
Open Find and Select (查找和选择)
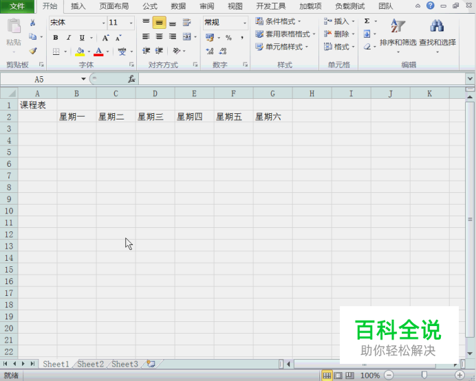437,35
